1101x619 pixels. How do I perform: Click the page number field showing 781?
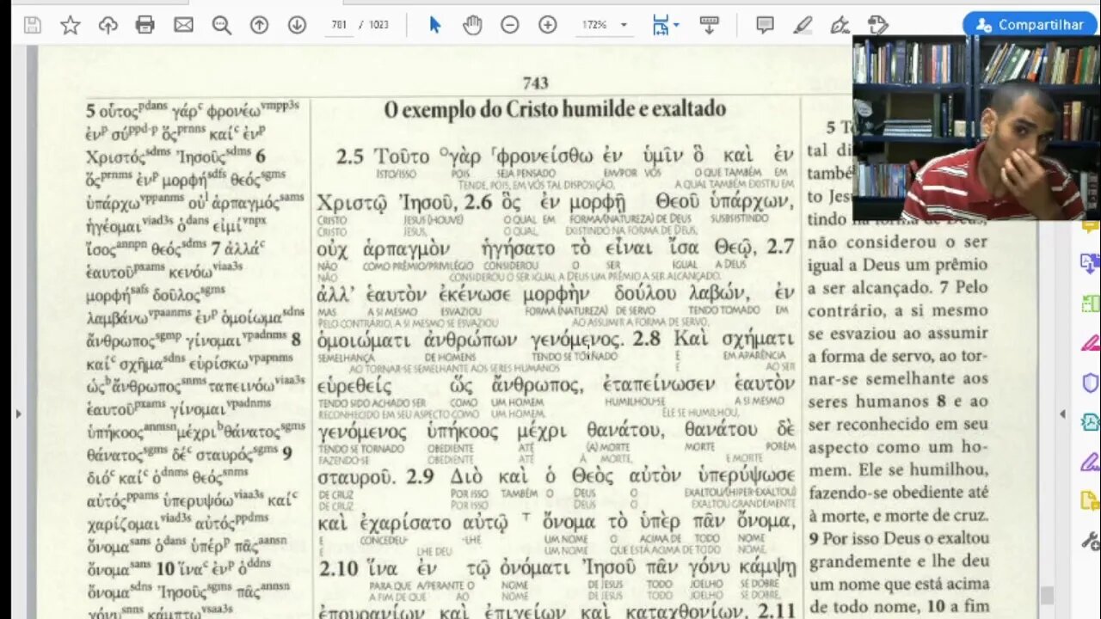point(339,25)
